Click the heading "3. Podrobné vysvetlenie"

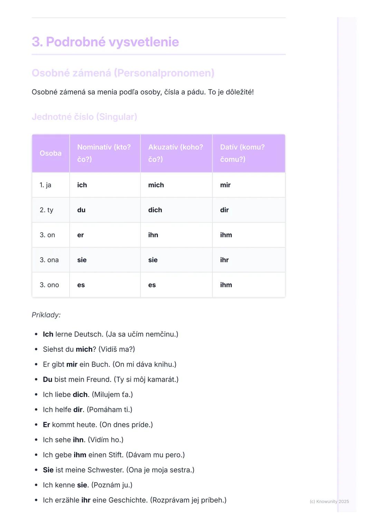105,42
